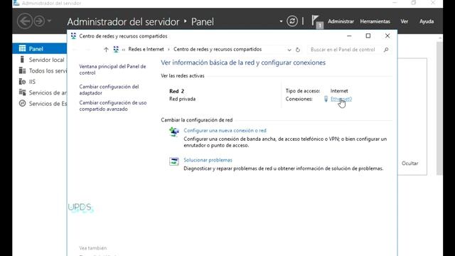
Task: Open Cambiar configuración de uso compartido avanzado
Action: click(113, 106)
